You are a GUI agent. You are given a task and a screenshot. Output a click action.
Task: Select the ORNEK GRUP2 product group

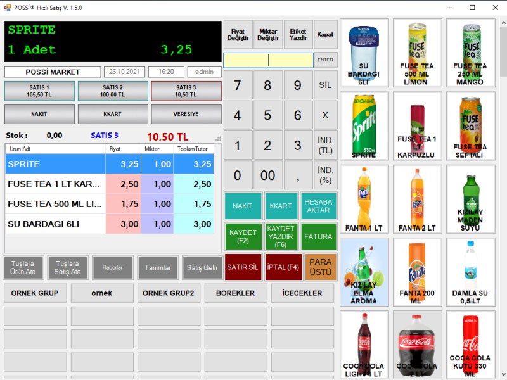pyautogui.click(x=169, y=293)
